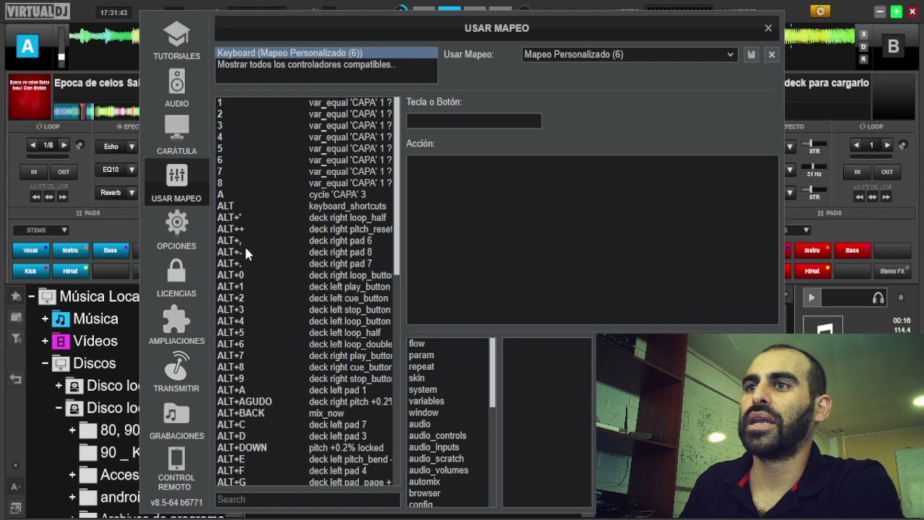
Task: Play the prelisten preview
Action: 811,298
